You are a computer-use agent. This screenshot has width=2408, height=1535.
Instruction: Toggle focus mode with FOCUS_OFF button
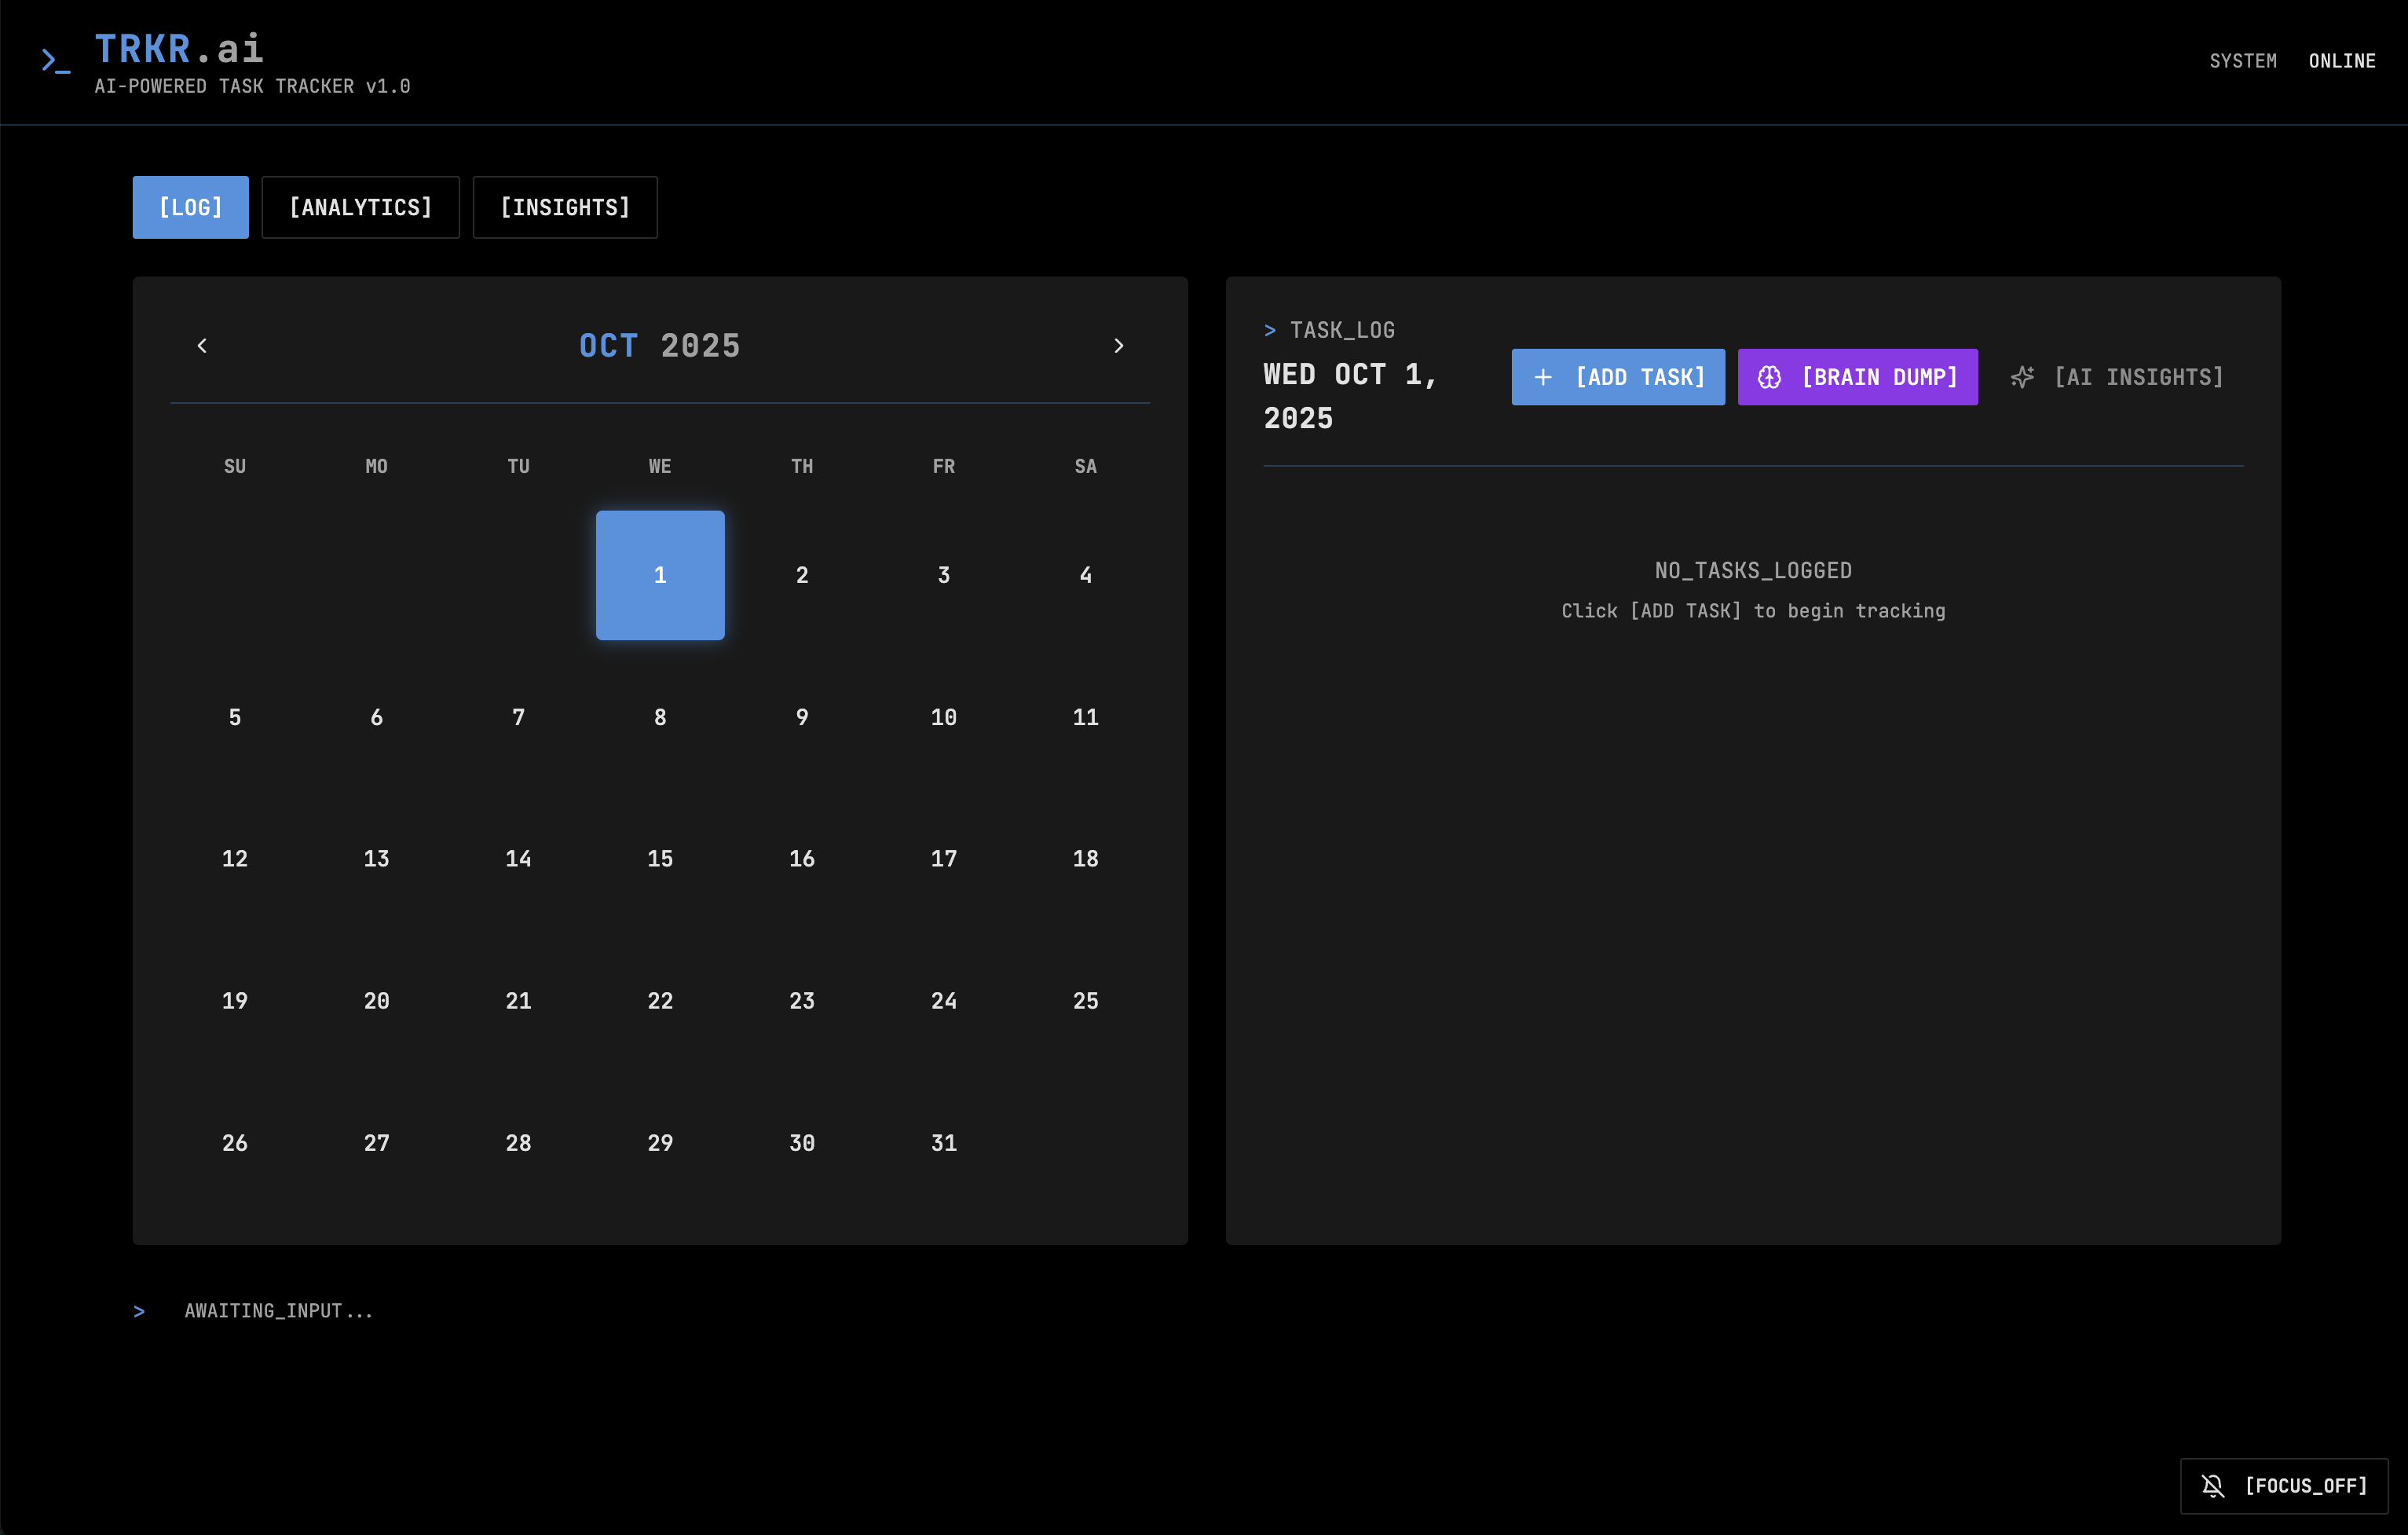(2283, 1486)
